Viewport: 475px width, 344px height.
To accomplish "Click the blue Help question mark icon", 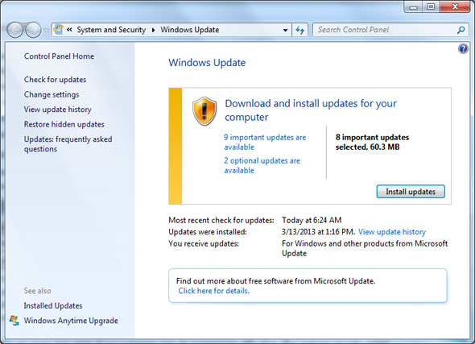I will click(463, 48).
